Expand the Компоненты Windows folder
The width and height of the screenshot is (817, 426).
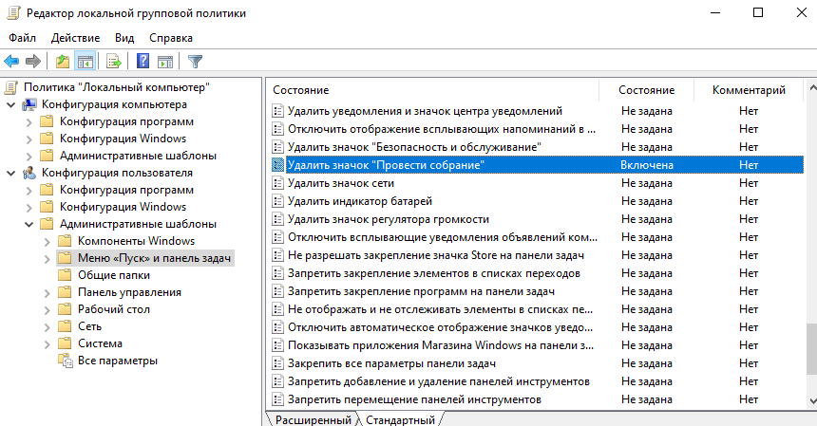coord(47,241)
